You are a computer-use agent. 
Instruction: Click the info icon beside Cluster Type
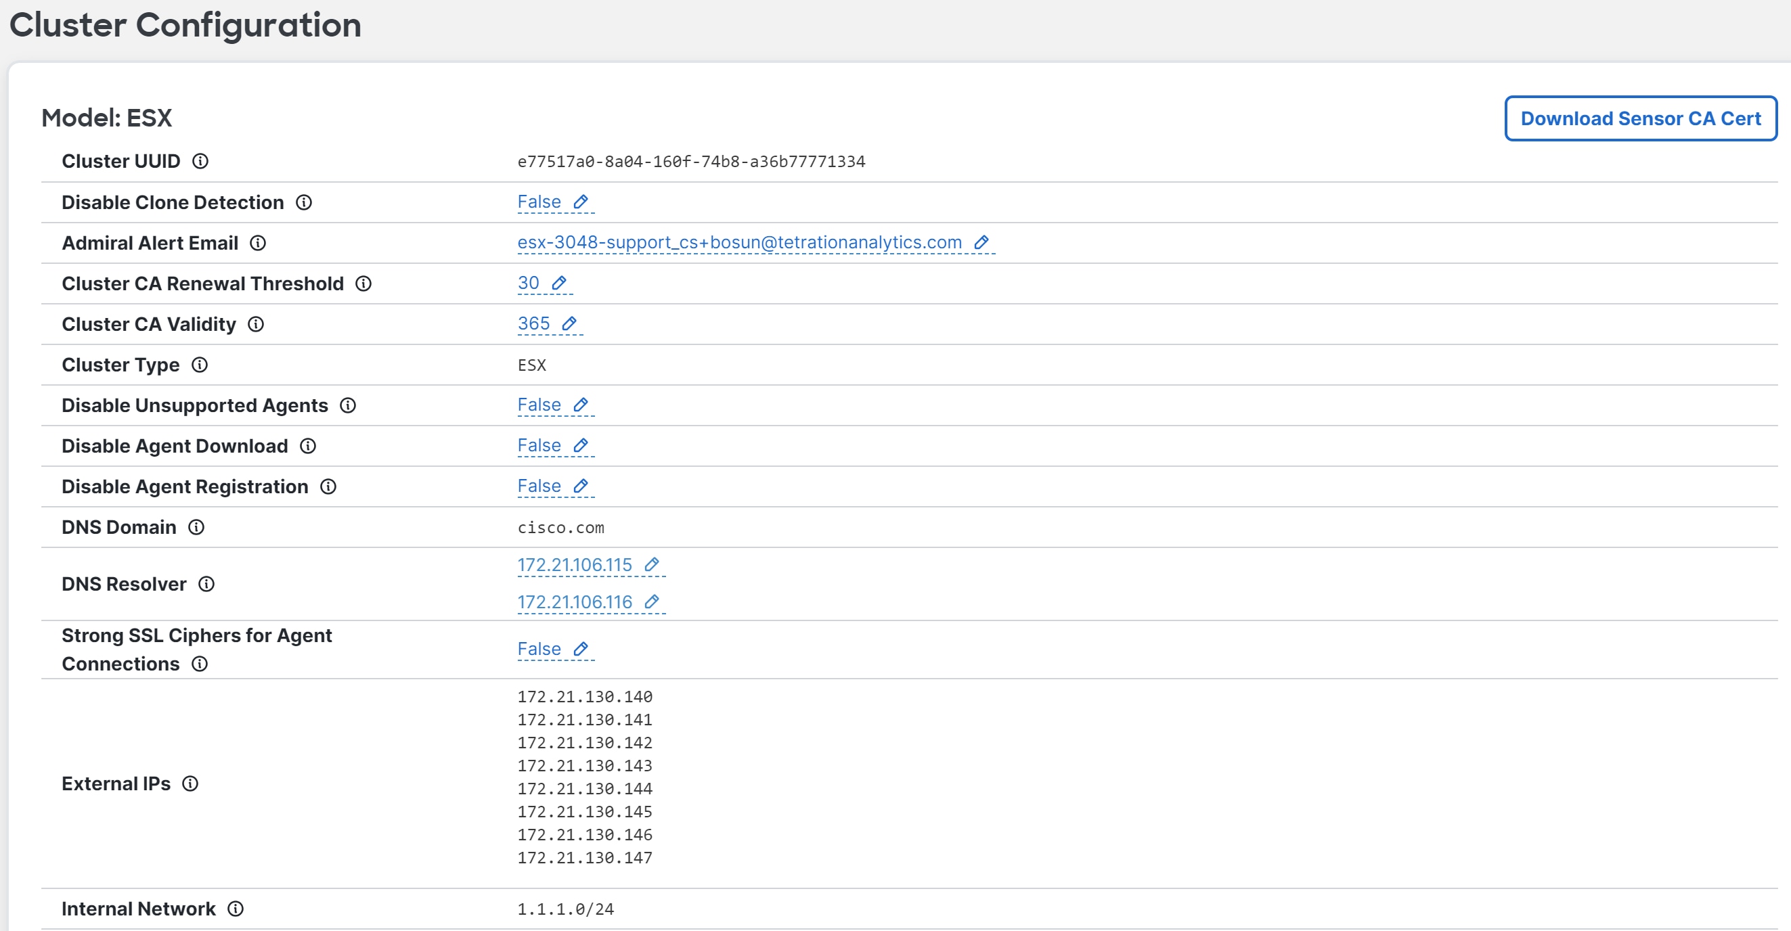[200, 365]
